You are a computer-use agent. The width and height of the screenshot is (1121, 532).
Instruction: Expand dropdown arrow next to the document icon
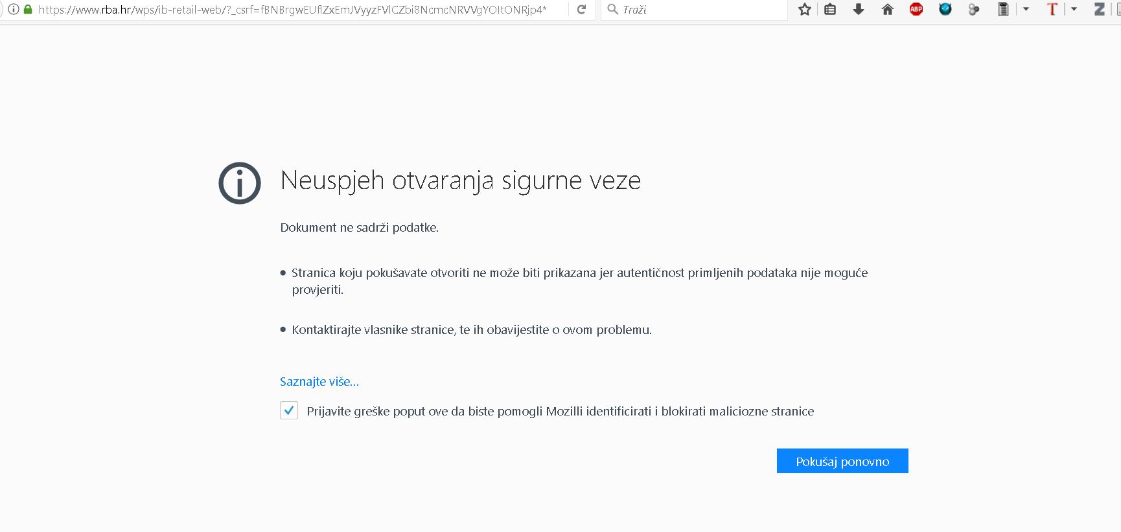pyautogui.click(x=1026, y=10)
